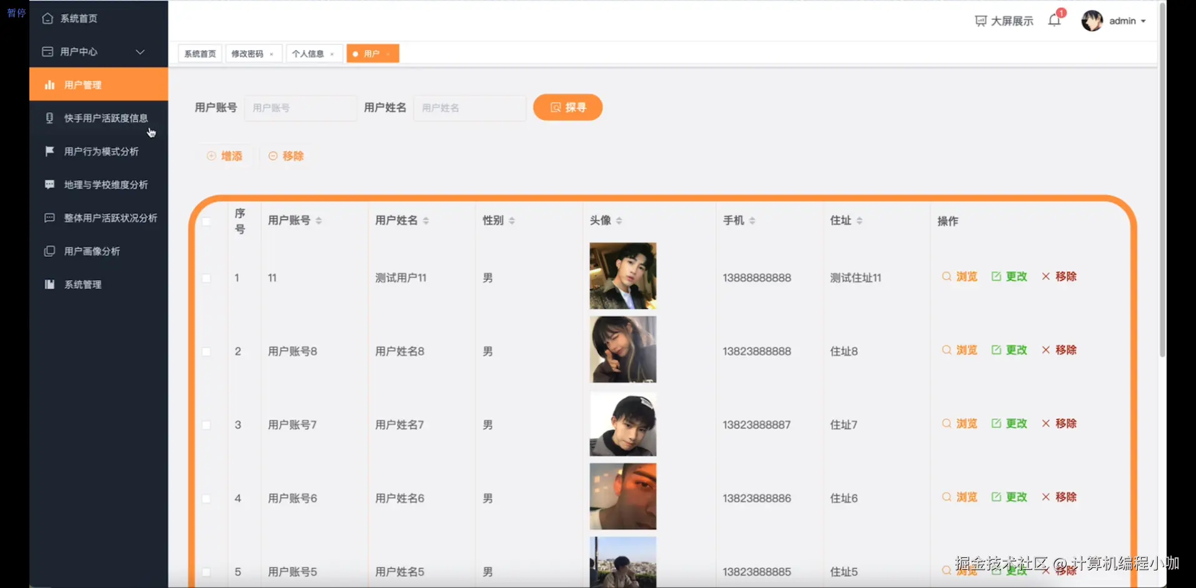Image resolution: width=1196 pixels, height=588 pixels.
Task: Sort by 性别 column
Action: coord(512,221)
